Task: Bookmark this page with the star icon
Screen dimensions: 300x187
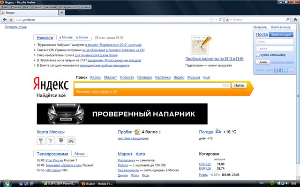Action: coord(211,20)
